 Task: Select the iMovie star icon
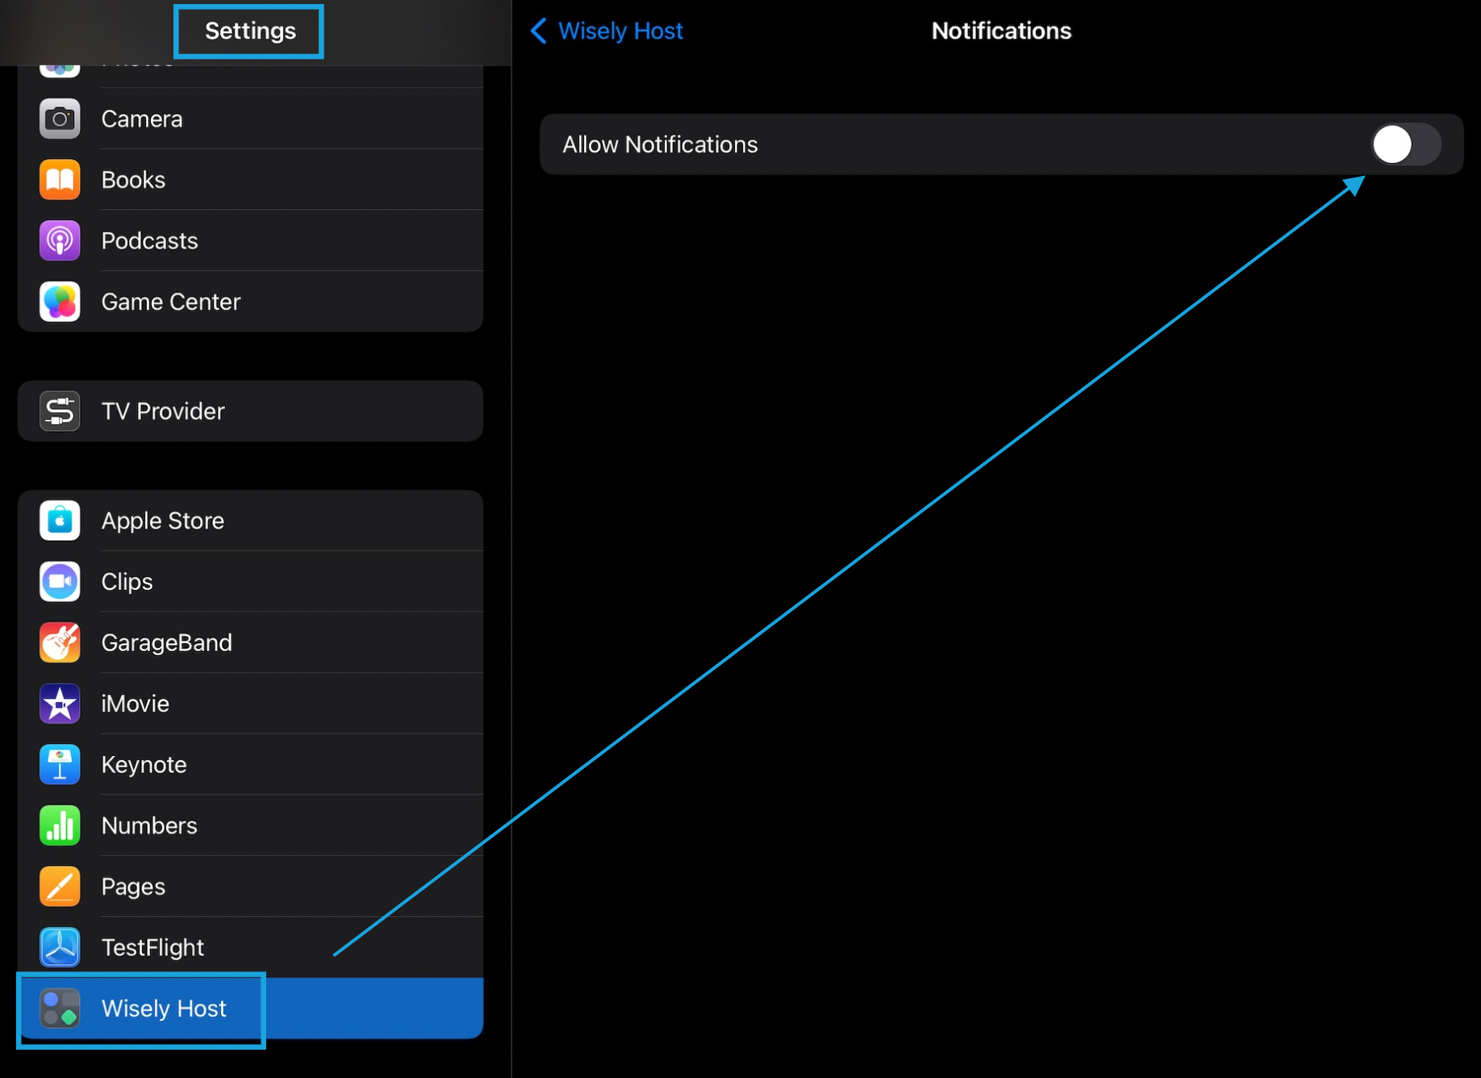click(60, 704)
